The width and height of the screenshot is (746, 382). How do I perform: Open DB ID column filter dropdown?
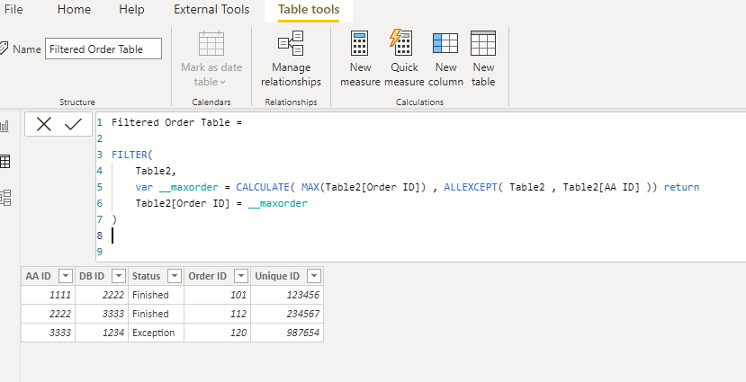[119, 276]
